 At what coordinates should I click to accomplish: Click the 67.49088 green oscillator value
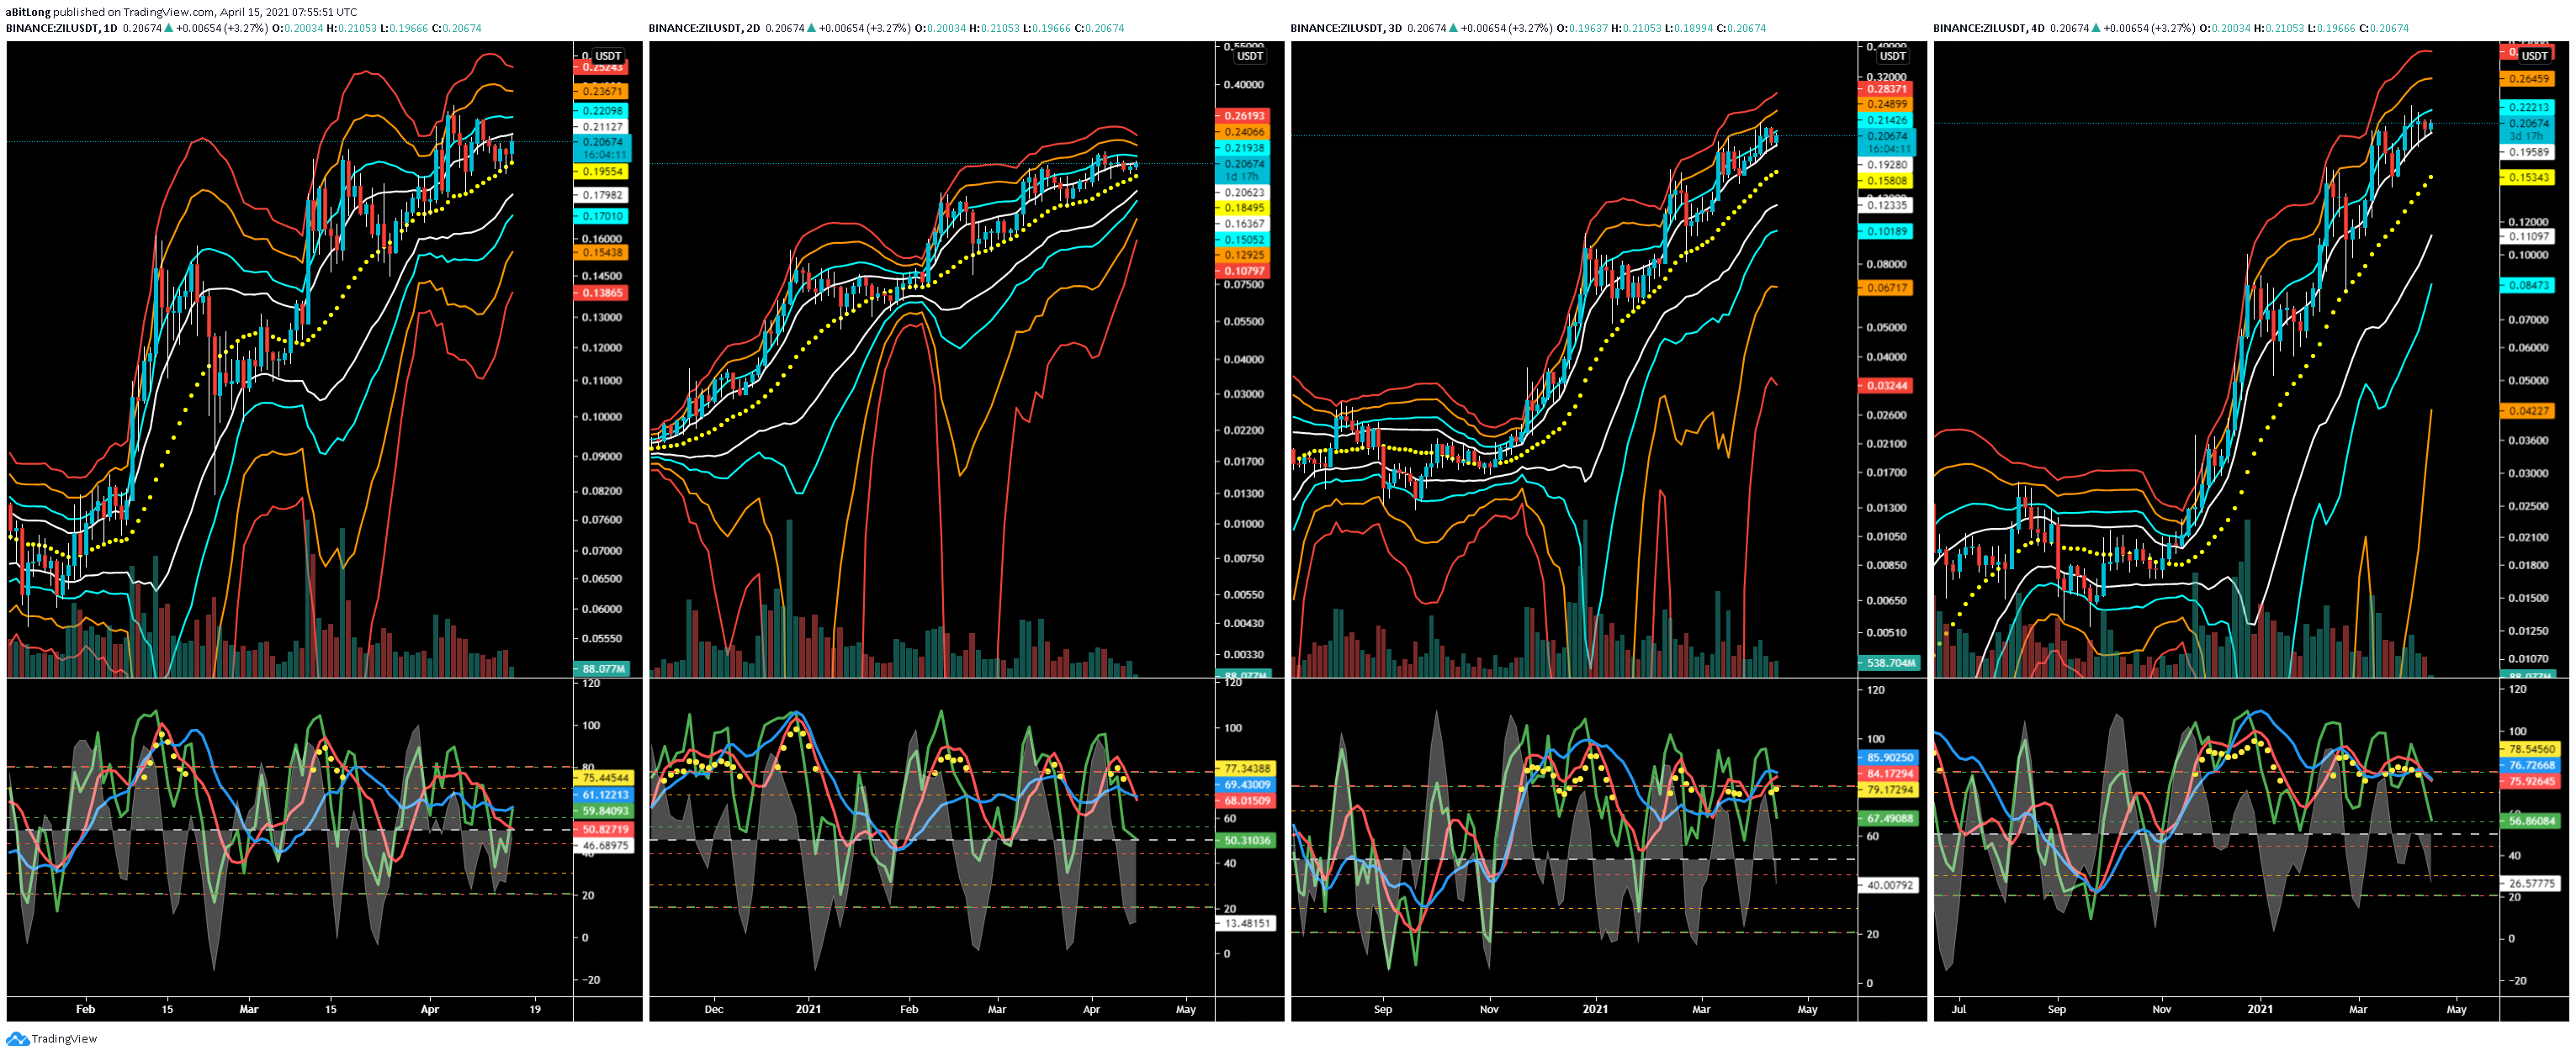click(x=1889, y=818)
